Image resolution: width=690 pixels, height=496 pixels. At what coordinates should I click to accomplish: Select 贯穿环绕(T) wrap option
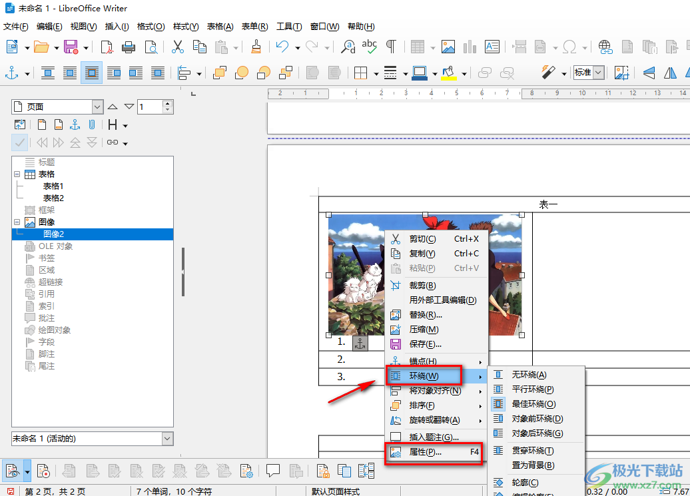pos(537,450)
